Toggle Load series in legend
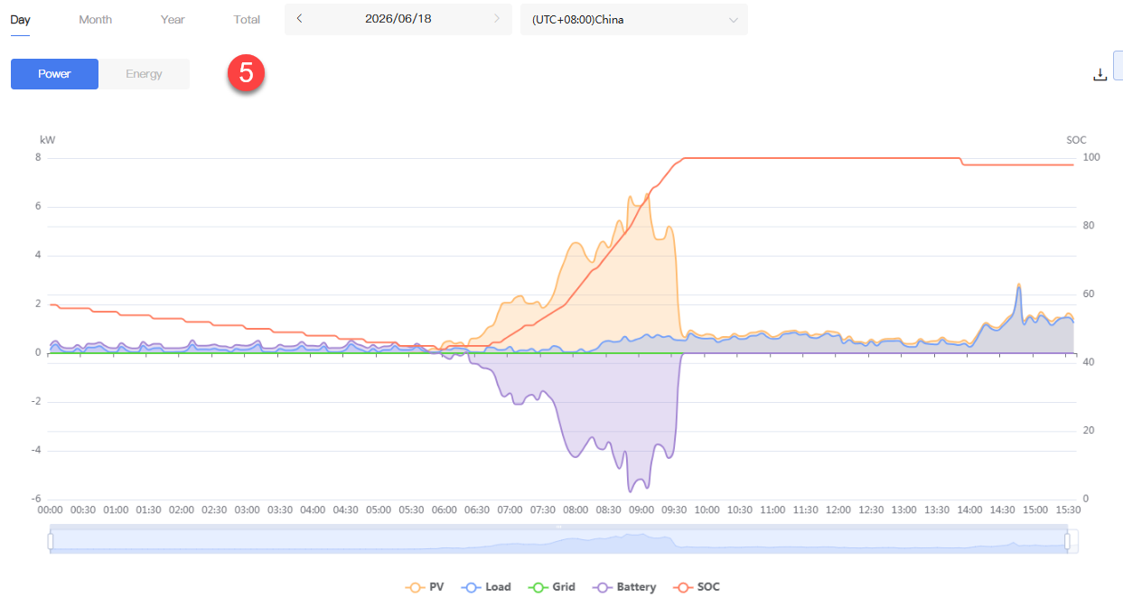Screen dimensions: 1123x598 (x=486, y=587)
